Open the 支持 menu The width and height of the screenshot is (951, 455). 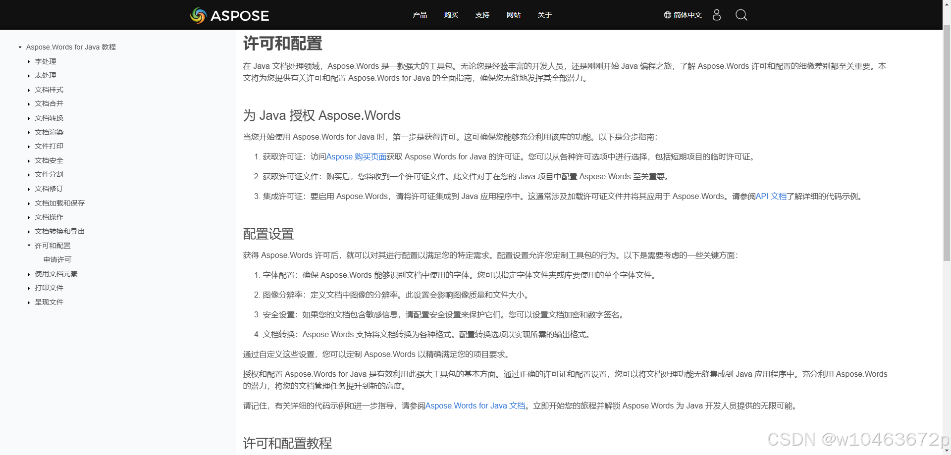tap(482, 15)
